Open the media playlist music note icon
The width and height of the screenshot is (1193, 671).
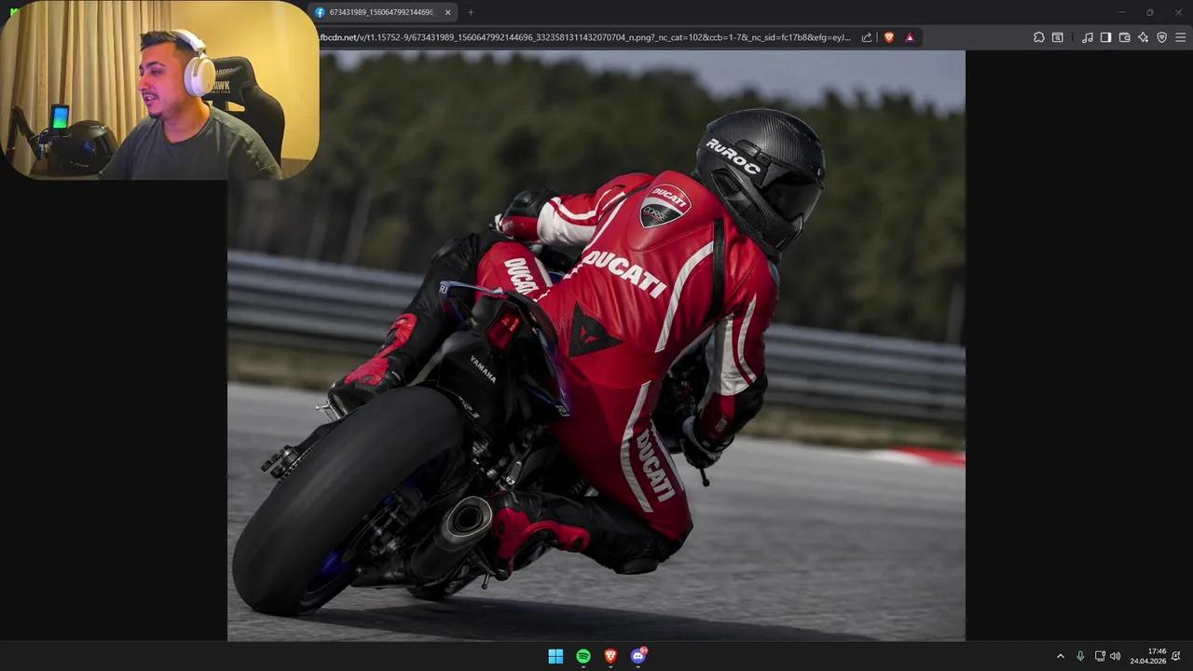1088,37
